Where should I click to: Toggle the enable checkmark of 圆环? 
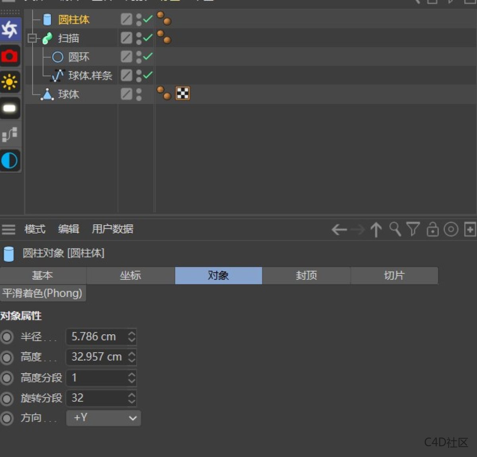coord(148,56)
